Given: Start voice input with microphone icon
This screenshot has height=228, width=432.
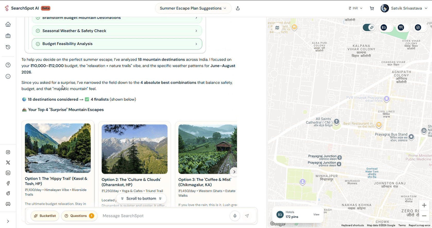Looking at the screenshot, I should tap(235, 216).
